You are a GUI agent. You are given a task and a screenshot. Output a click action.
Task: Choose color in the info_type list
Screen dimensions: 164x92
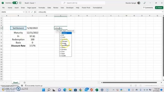66,37
